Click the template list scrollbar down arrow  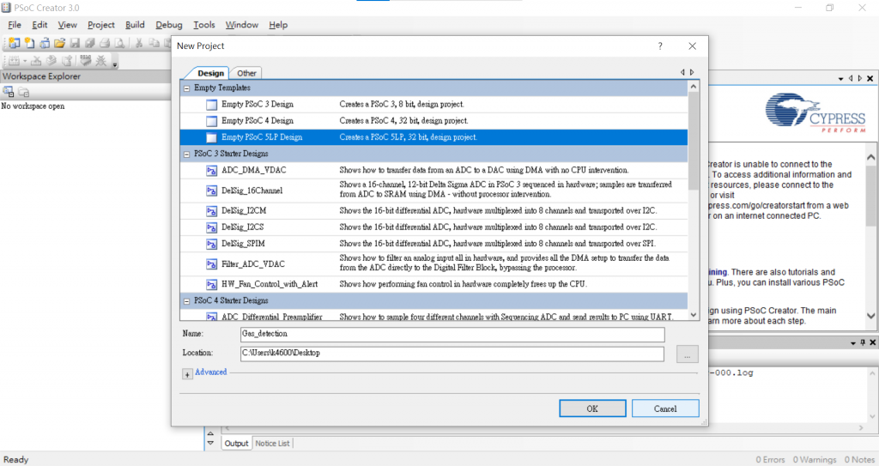[694, 315]
